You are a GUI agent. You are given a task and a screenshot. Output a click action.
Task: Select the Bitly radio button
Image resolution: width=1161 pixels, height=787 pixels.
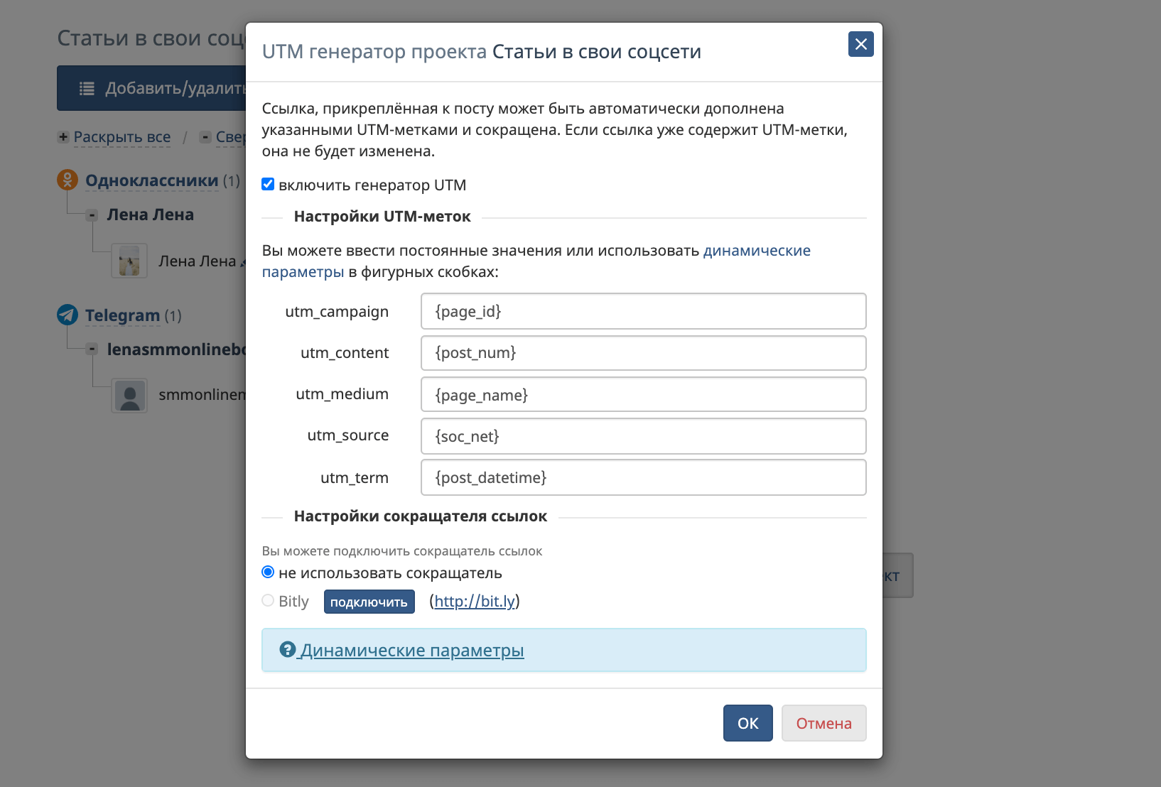click(268, 601)
